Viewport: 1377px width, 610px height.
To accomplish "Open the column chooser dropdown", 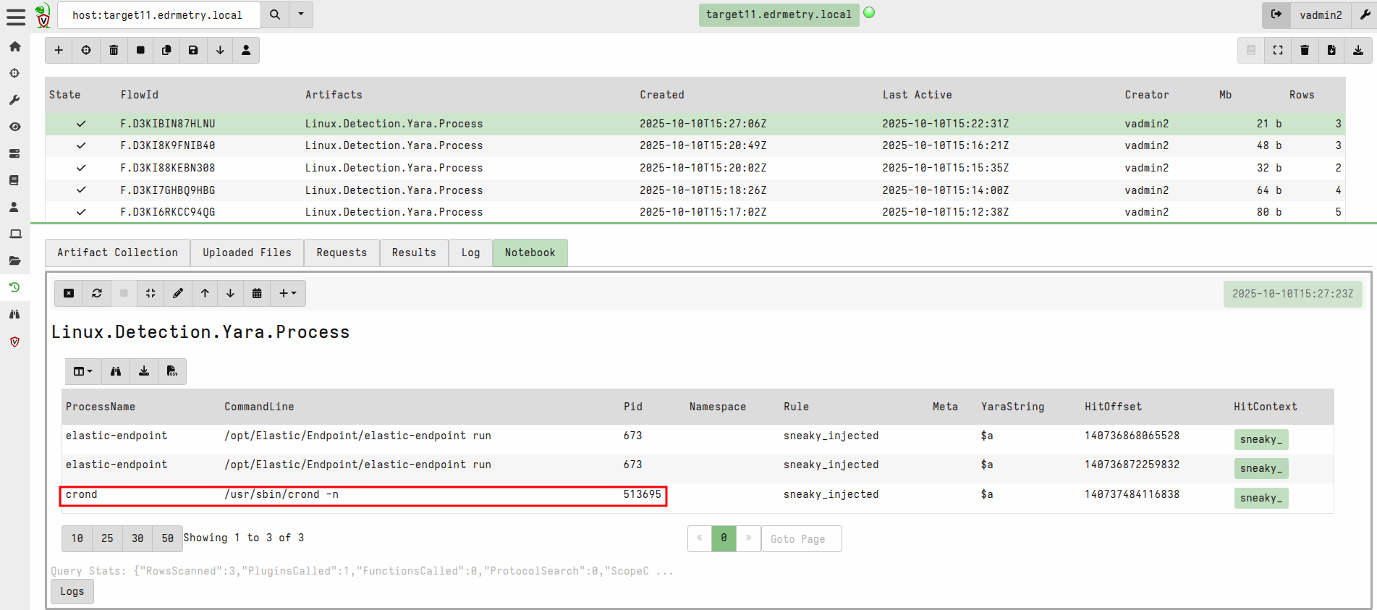I will (x=83, y=371).
